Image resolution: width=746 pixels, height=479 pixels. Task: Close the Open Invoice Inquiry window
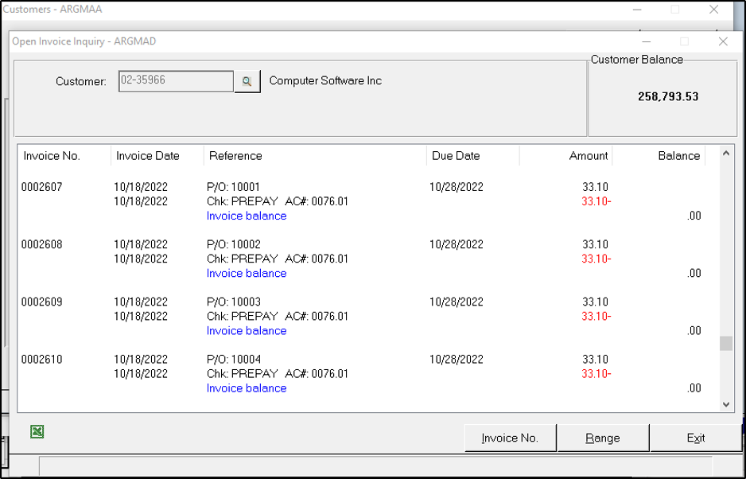[x=723, y=41]
